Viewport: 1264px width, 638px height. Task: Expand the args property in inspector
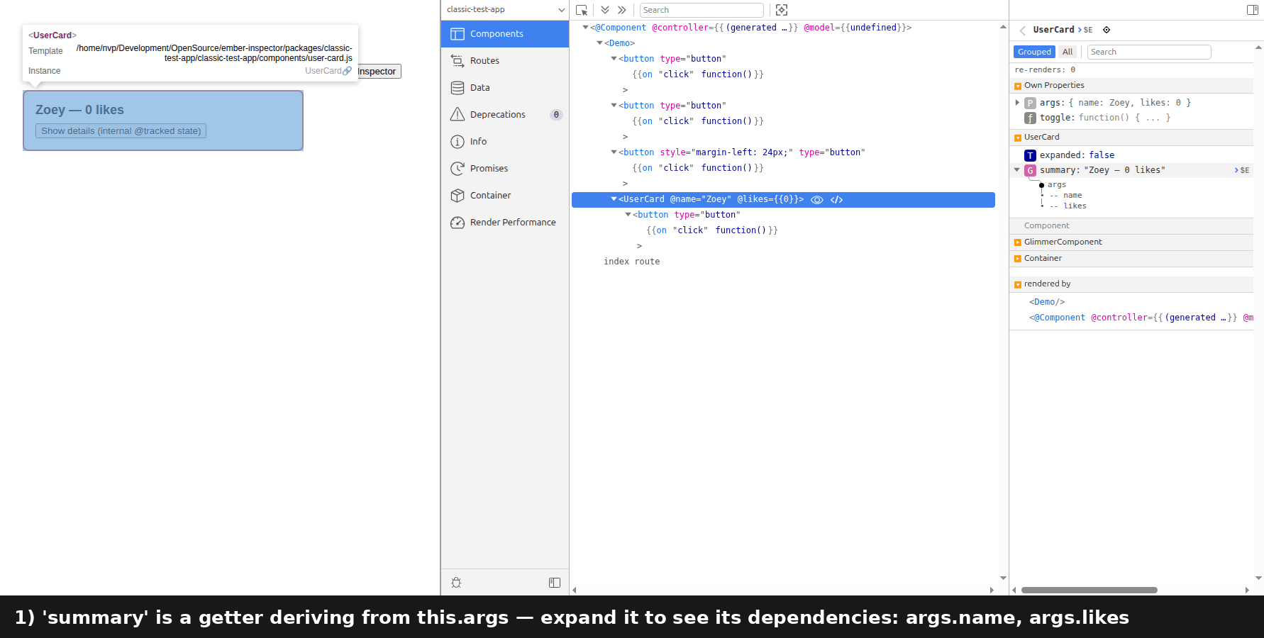[x=1017, y=103]
